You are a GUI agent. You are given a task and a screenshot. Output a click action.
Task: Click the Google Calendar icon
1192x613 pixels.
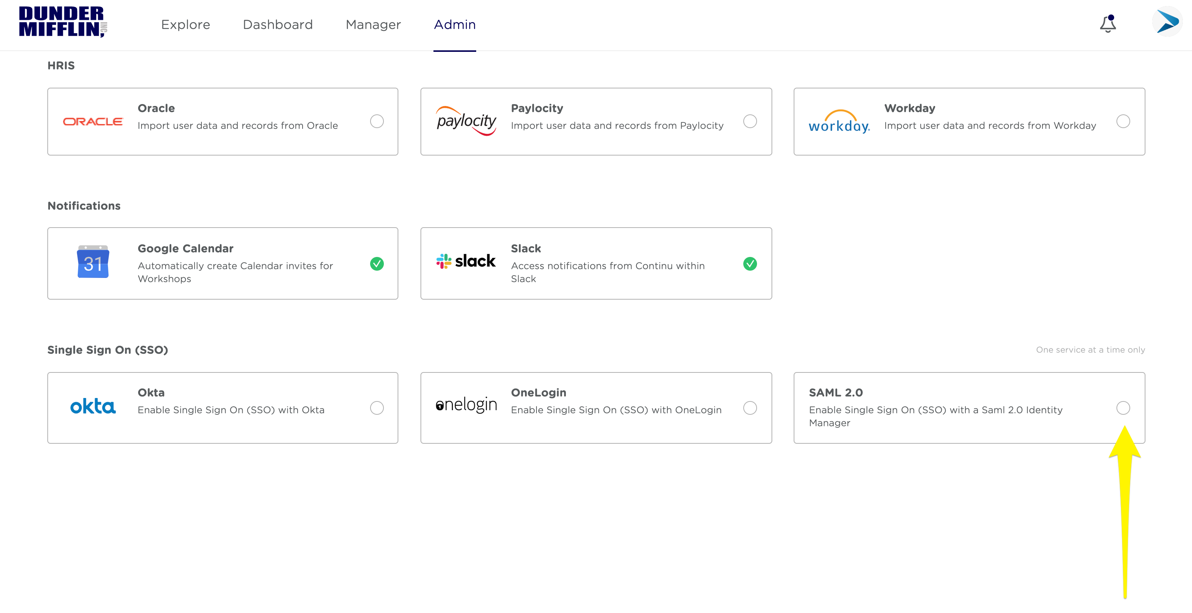pyautogui.click(x=93, y=262)
